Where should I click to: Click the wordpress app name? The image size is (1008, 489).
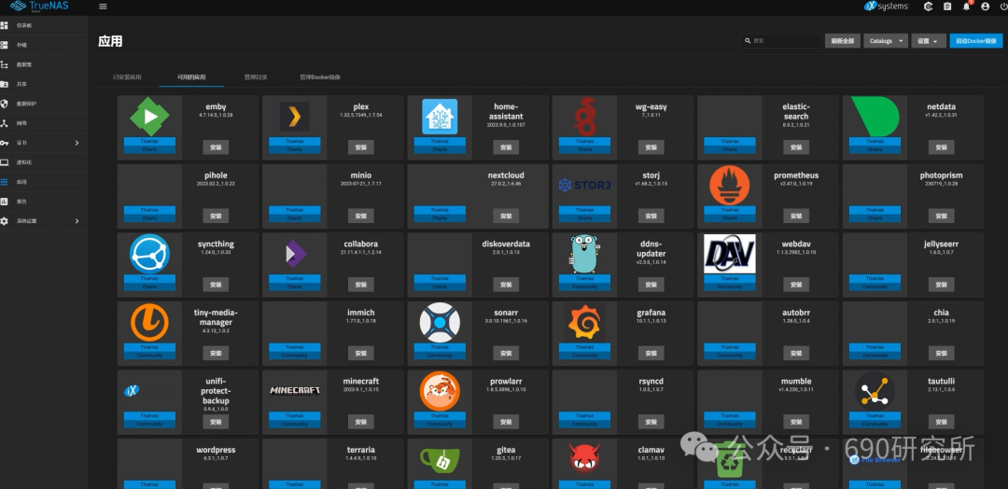pos(216,450)
